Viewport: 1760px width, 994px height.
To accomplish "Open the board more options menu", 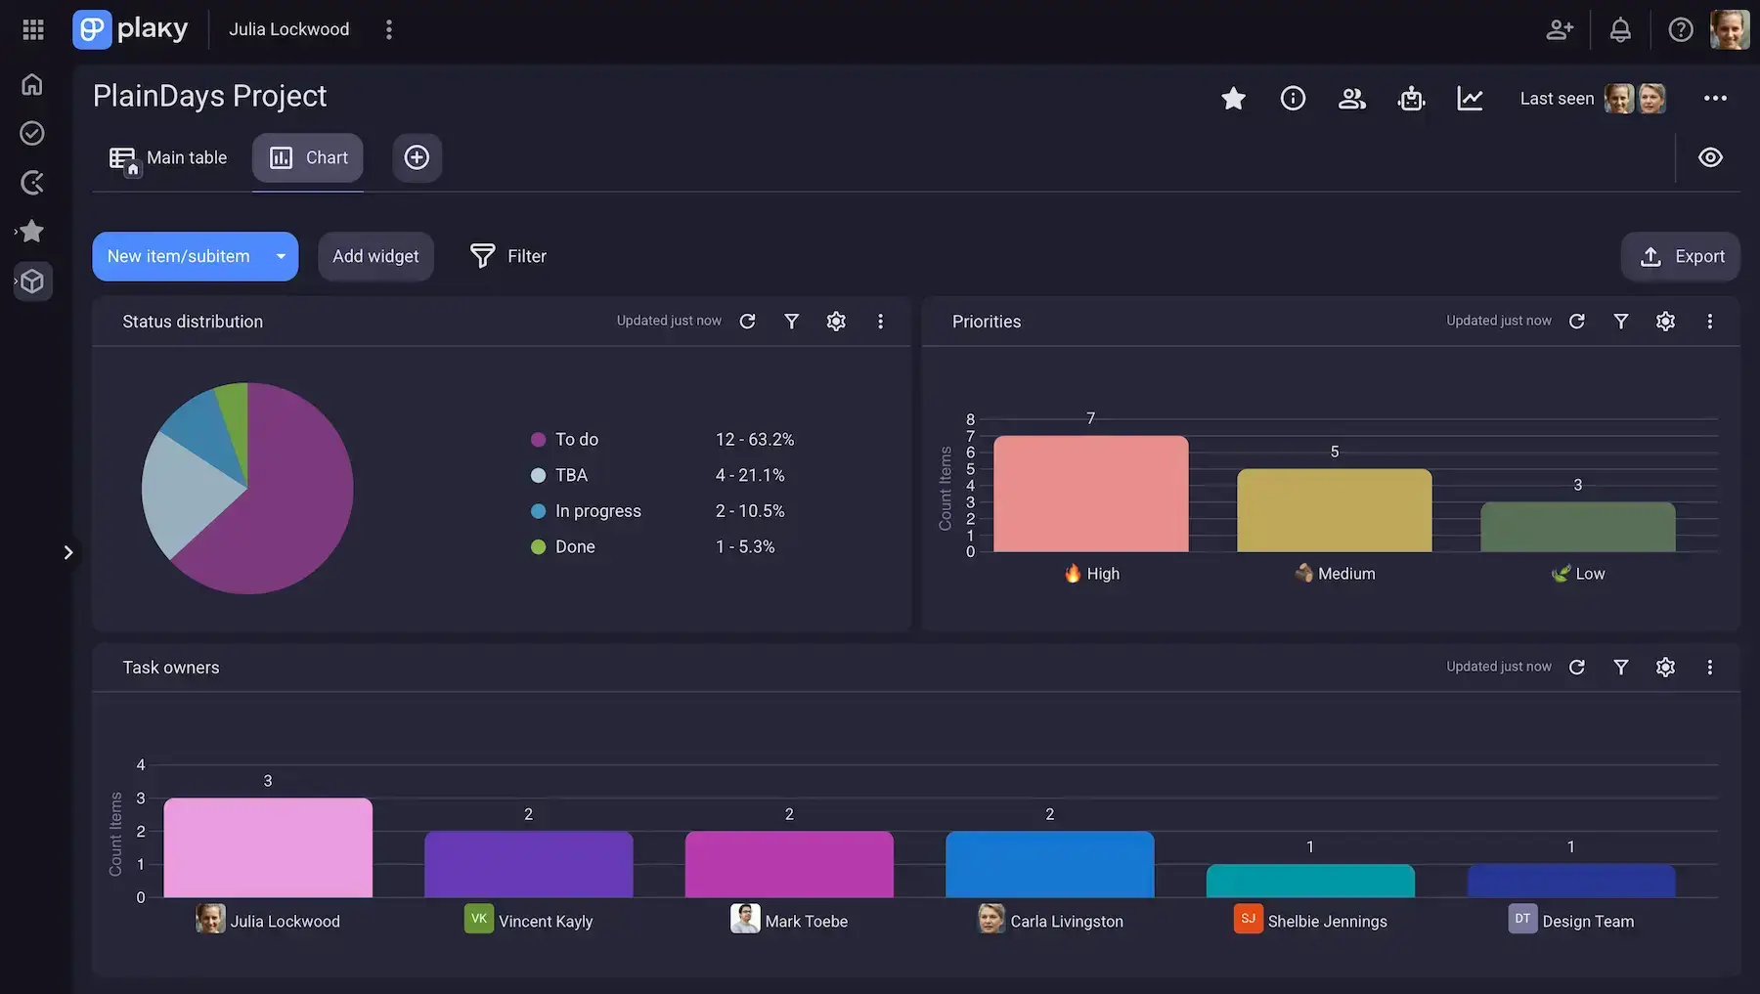I will click(x=1715, y=98).
